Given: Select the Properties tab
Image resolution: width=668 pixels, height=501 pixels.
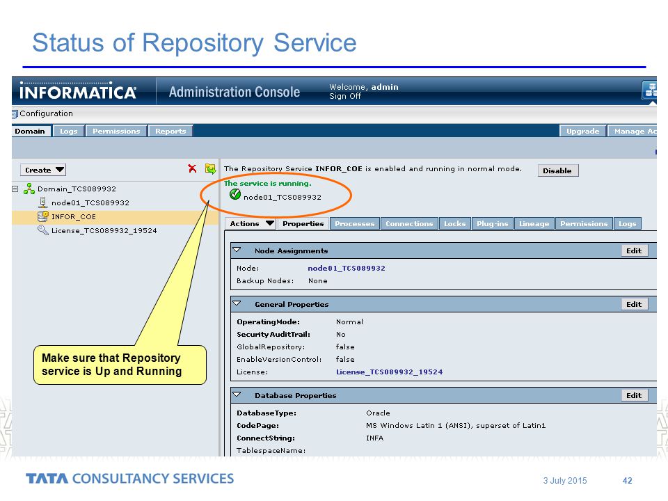Looking at the screenshot, I should pos(303,223).
